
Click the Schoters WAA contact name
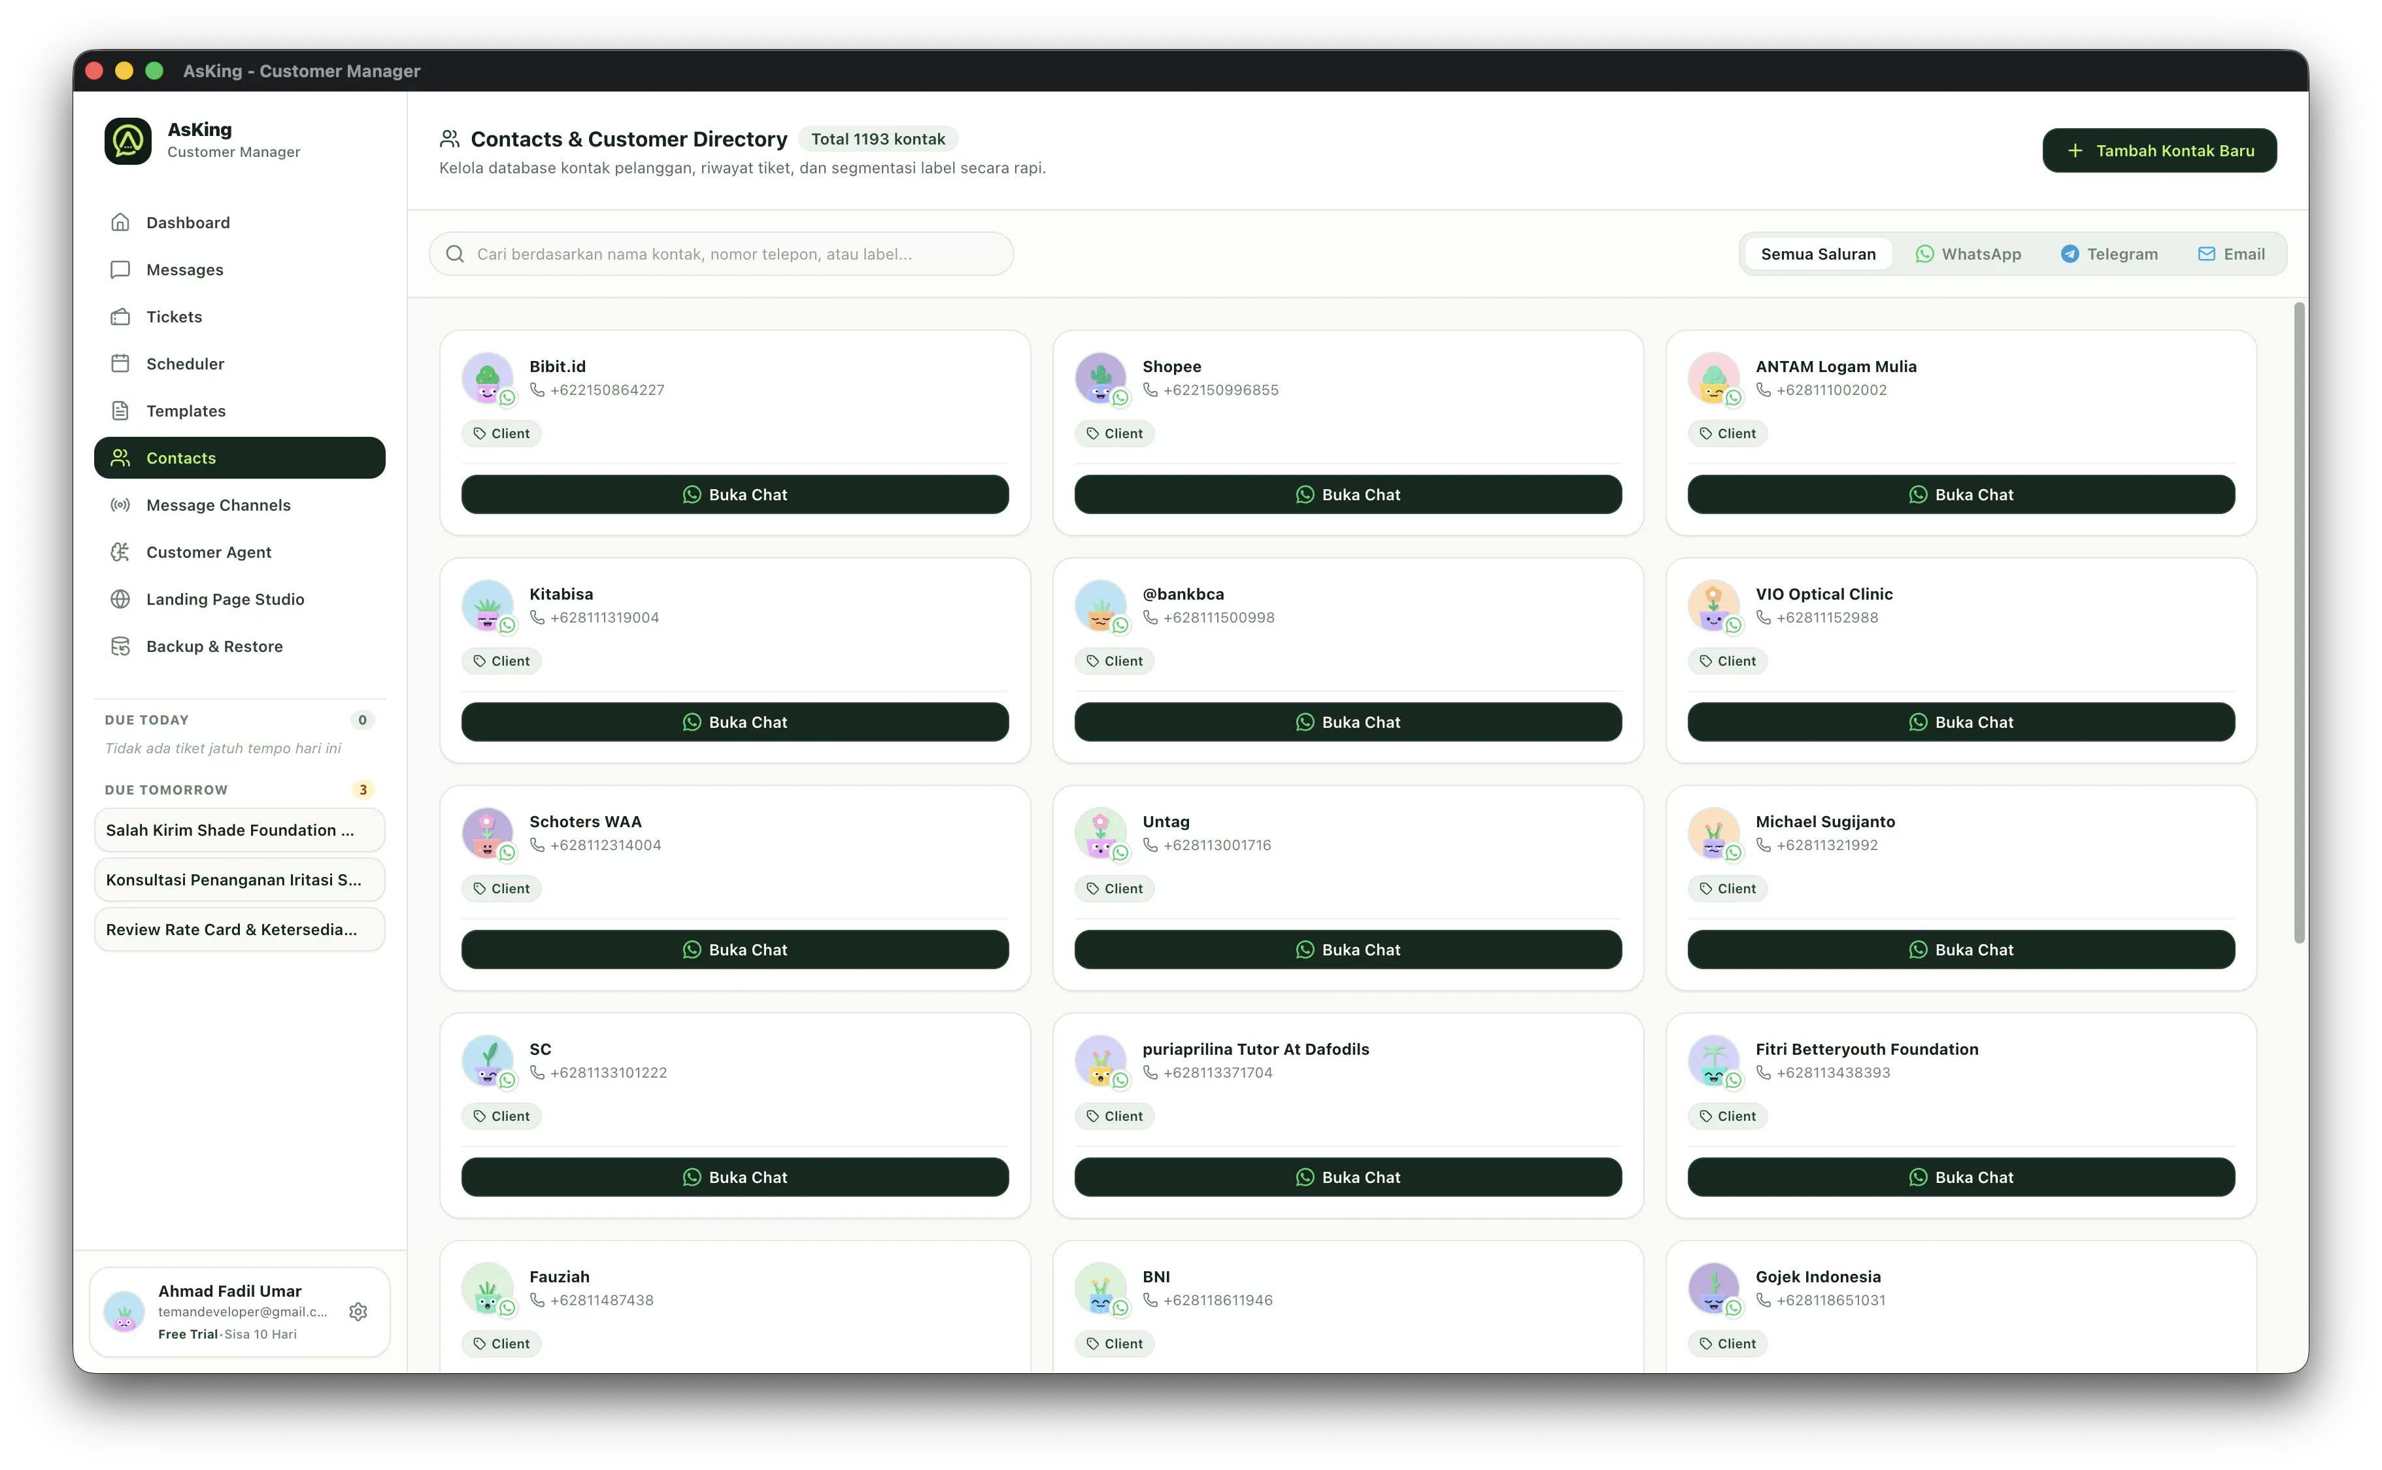click(x=585, y=821)
